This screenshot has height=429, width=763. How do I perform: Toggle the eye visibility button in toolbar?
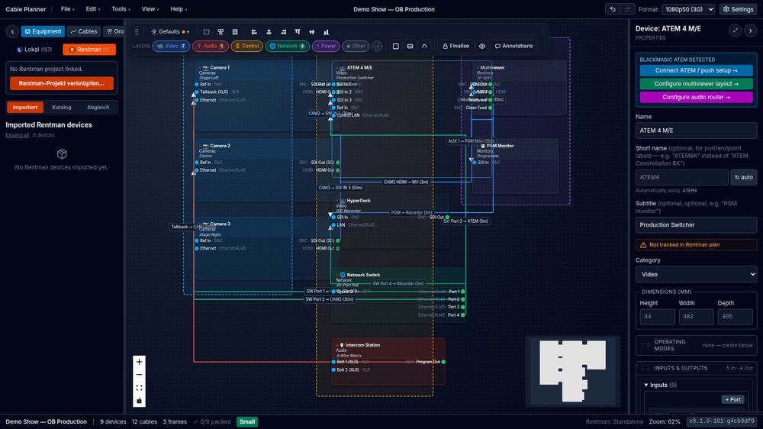point(481,47)
